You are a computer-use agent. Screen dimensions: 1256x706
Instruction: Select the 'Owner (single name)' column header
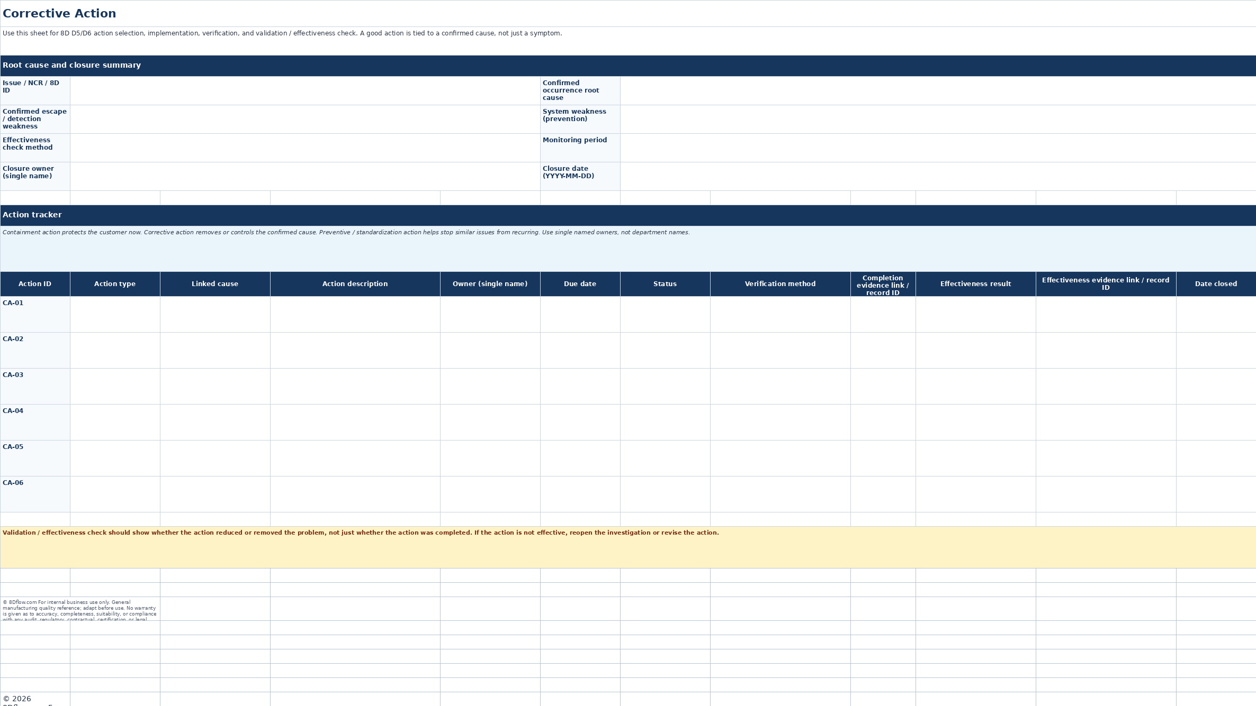[x=490, y=284]
